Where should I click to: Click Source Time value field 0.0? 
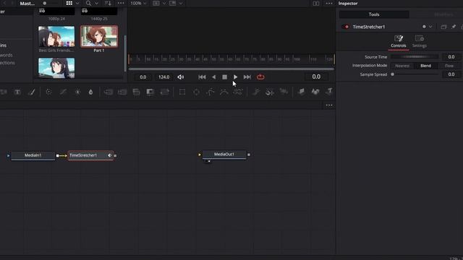451,57
